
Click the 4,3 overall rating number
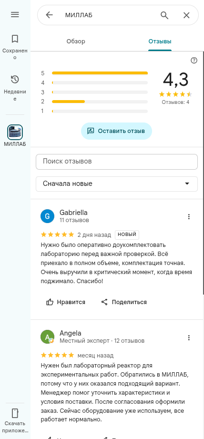[175, 80]
